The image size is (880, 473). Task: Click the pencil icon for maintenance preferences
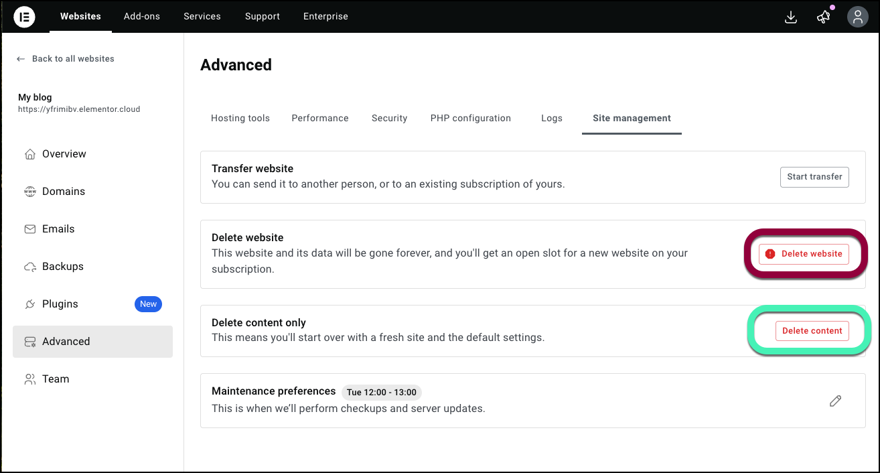[x=835, y=401]
